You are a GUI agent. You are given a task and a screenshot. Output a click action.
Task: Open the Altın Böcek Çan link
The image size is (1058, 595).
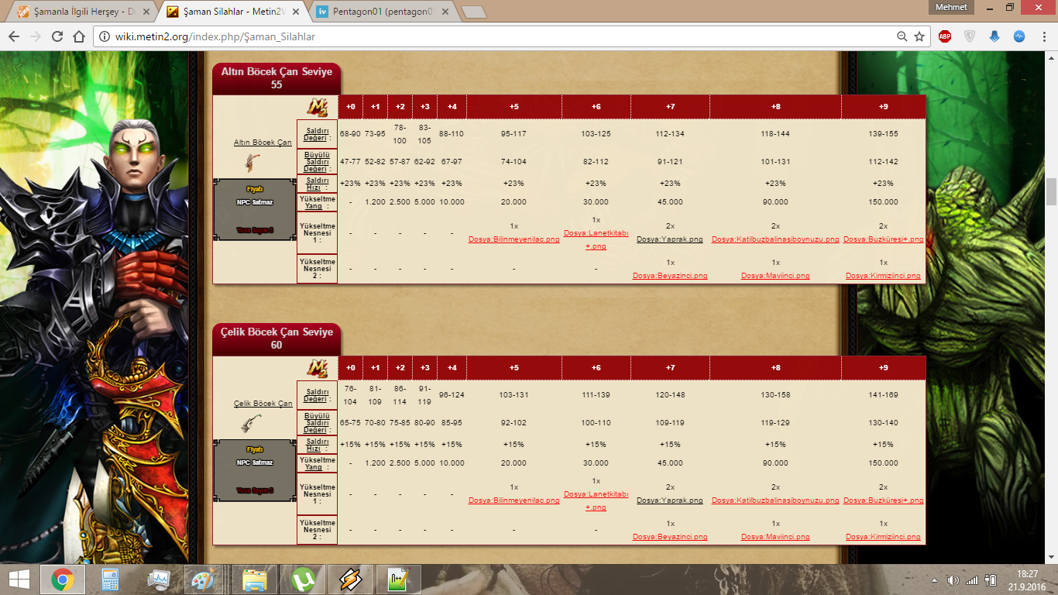(263, 143)
